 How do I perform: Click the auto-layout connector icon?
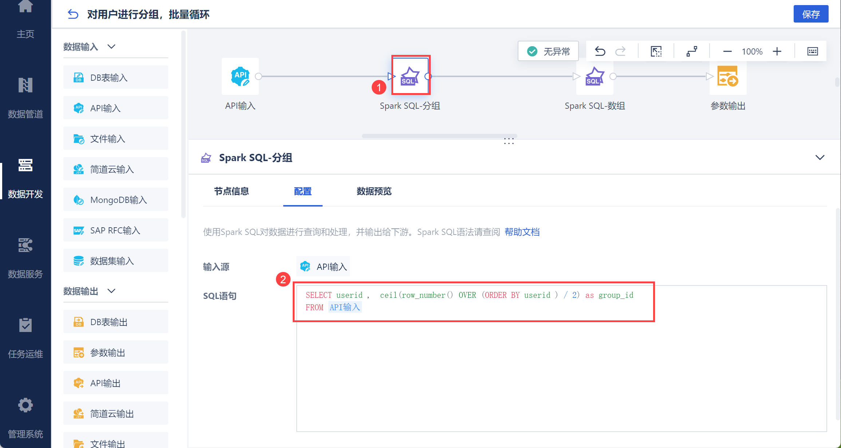point(691,51)
